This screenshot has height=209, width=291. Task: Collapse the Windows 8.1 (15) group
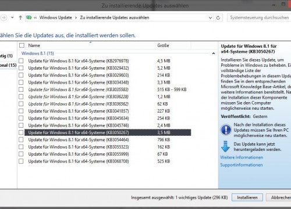pyautogui.click(x=214, y=53)
